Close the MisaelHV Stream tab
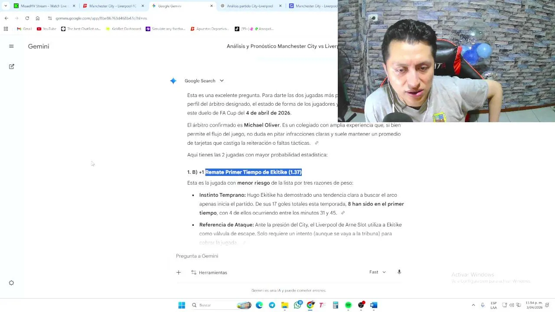Image resolution: width=555 pixels, height=312 pixels. pyautogui.click(x=74, y=6)
